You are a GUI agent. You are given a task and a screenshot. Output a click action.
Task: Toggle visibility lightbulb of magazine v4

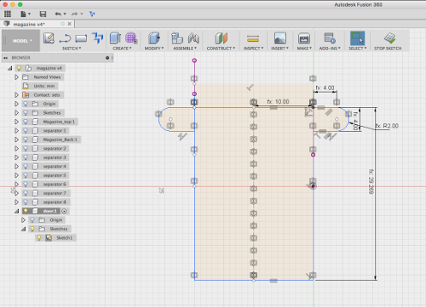pyautogui.click(x=19, y=68)
